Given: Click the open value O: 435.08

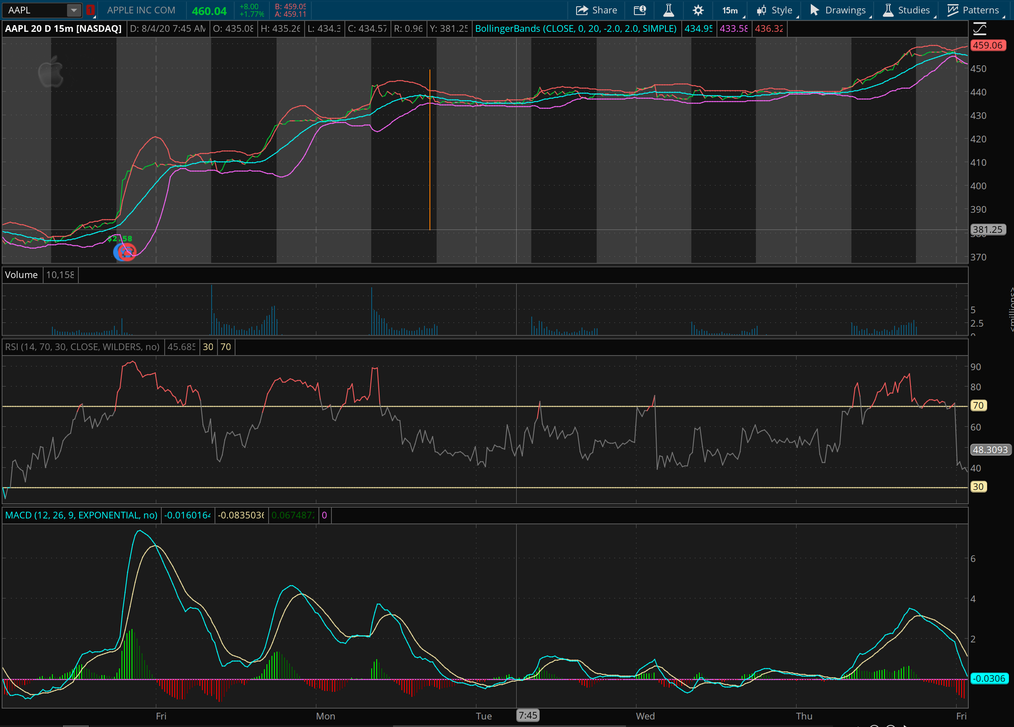Looking at the screenshot, I should (233, 28).
